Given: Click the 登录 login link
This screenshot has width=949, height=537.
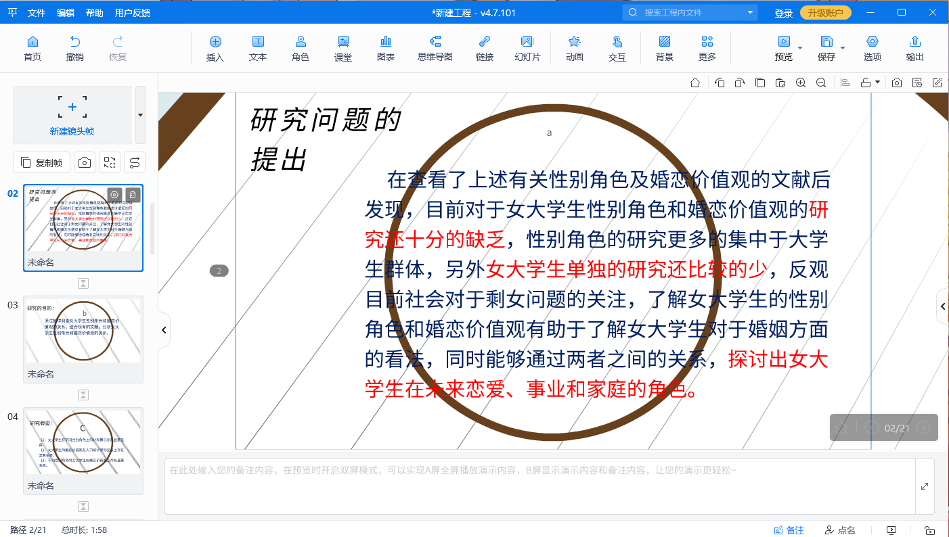Looking at the screenshot, I should click(783, 13).
